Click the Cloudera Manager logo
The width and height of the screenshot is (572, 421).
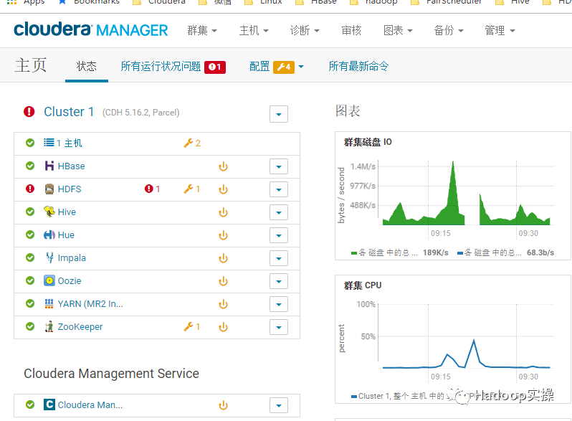[x=91, y=29]
